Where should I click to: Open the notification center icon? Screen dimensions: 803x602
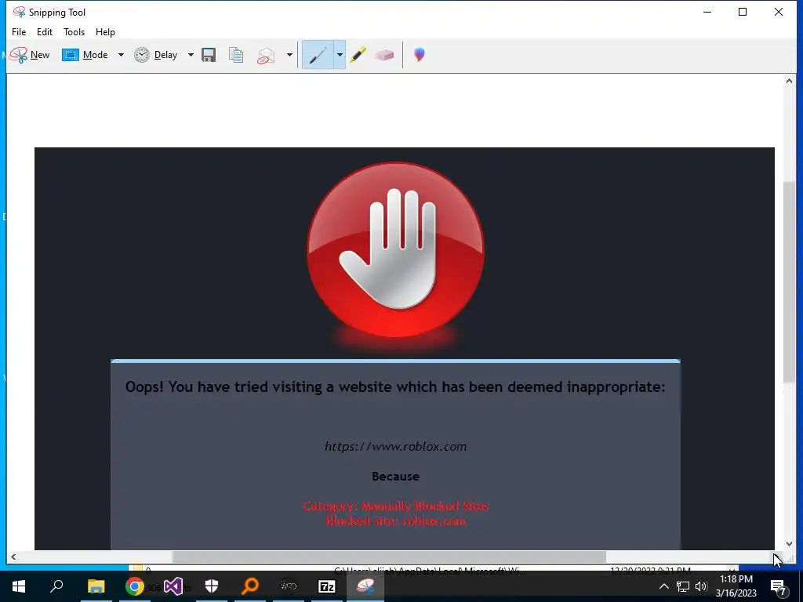[779, 586]
